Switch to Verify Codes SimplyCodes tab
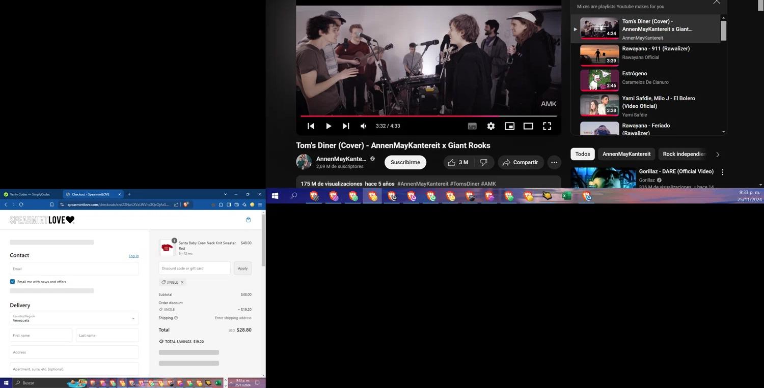Viewport: 764px width, 388px height. pyautogui.click(x=31, y=194)
